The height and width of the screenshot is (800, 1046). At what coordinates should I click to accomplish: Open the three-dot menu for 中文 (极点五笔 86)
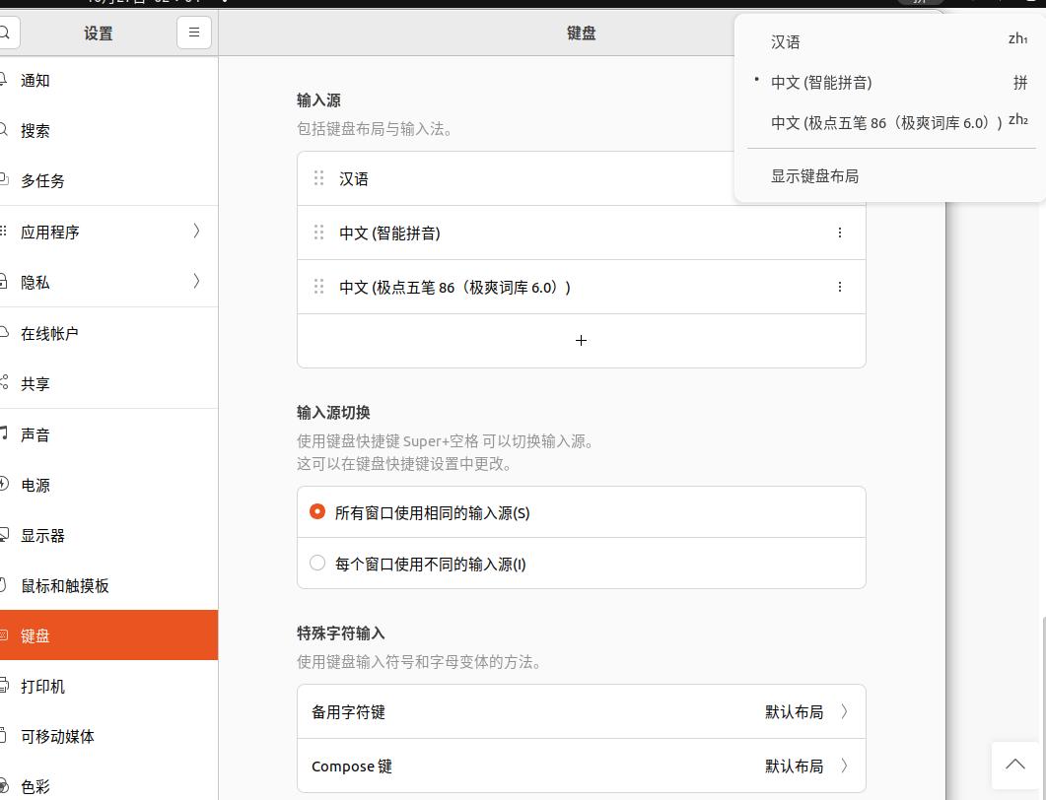tap(840, 287)
